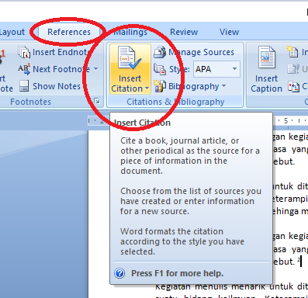Click the help icon in the tooltip
Screen dimensions: 308x298
click(119, 273)
